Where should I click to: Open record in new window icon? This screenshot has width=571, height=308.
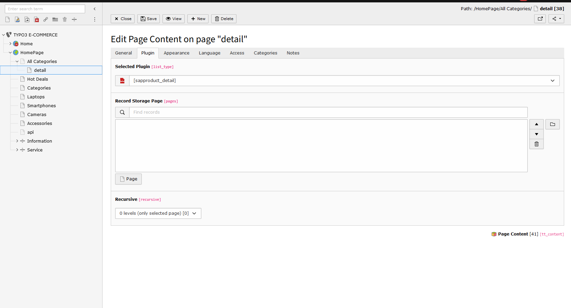[x=540, y=19]
